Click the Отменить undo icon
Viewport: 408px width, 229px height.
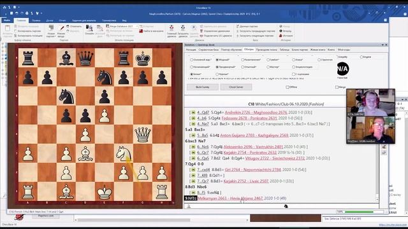point(68,26)
